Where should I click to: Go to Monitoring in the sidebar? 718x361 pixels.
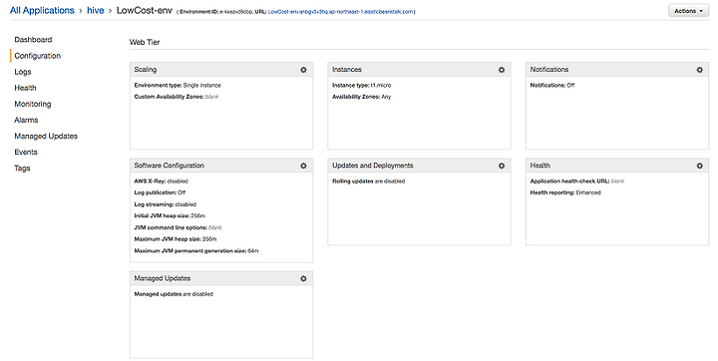33,104
